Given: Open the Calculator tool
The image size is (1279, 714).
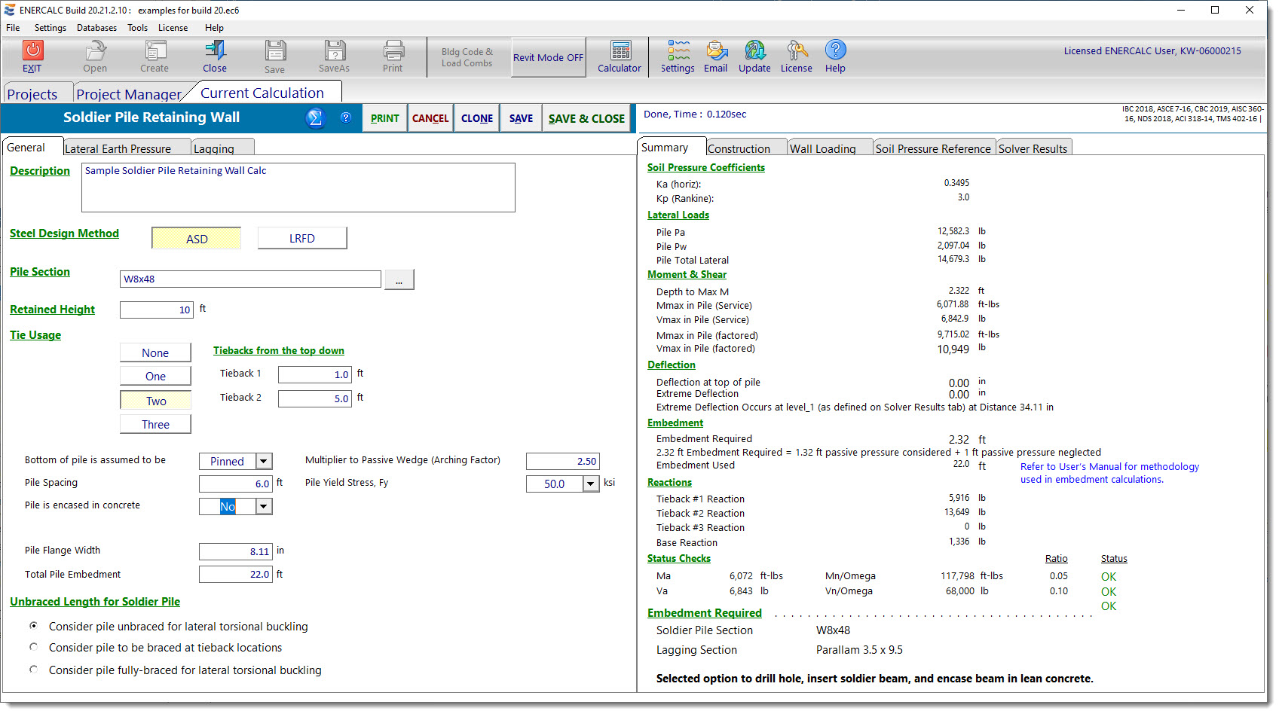Looking at the screenshot, I should [x=620, y=51].
